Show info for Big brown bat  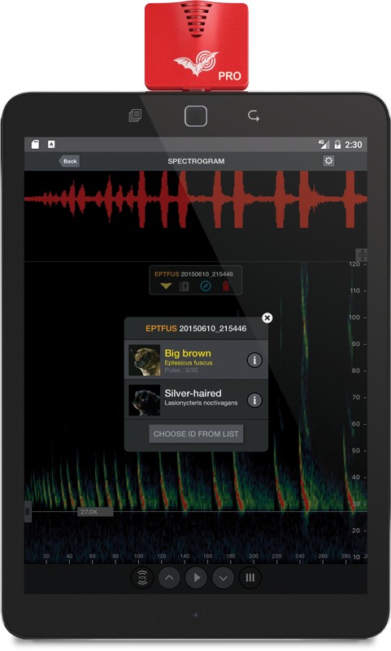pyautogui.click(x=254, y=360)
